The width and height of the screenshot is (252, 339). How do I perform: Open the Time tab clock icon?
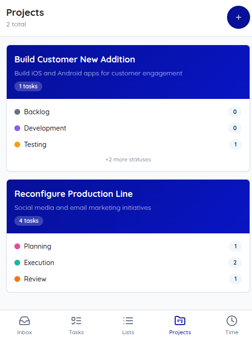[x=232, y=321]
